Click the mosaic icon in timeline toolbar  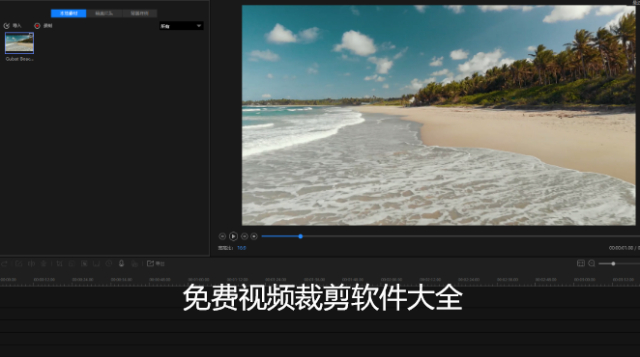(x=84, y=263)
